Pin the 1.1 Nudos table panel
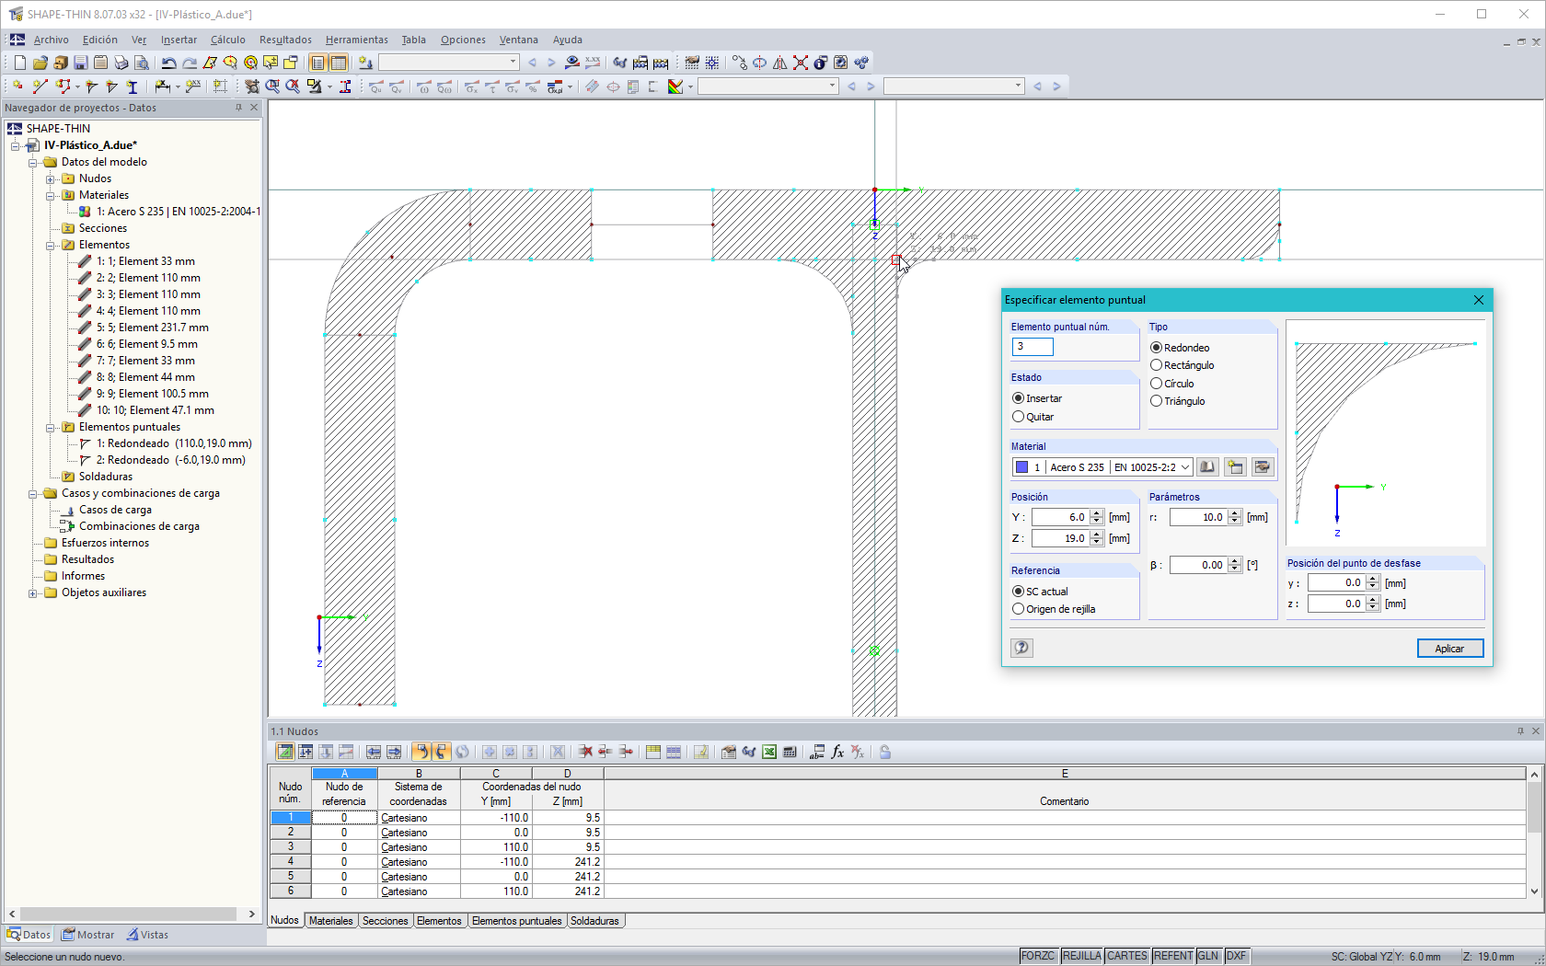 [x=1520, y=731]
